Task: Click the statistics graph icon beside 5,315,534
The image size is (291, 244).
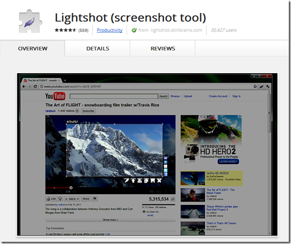Action: [x=173, y=199]
